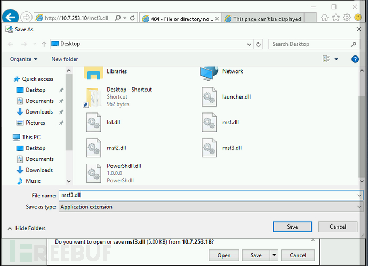Change view layout icon
The width and height of the screenshot is (368, 266).
click(326, 59)
